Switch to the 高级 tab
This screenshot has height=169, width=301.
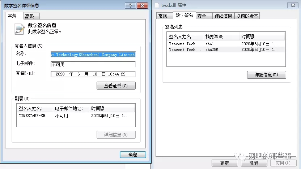click(x=31, y=16)
